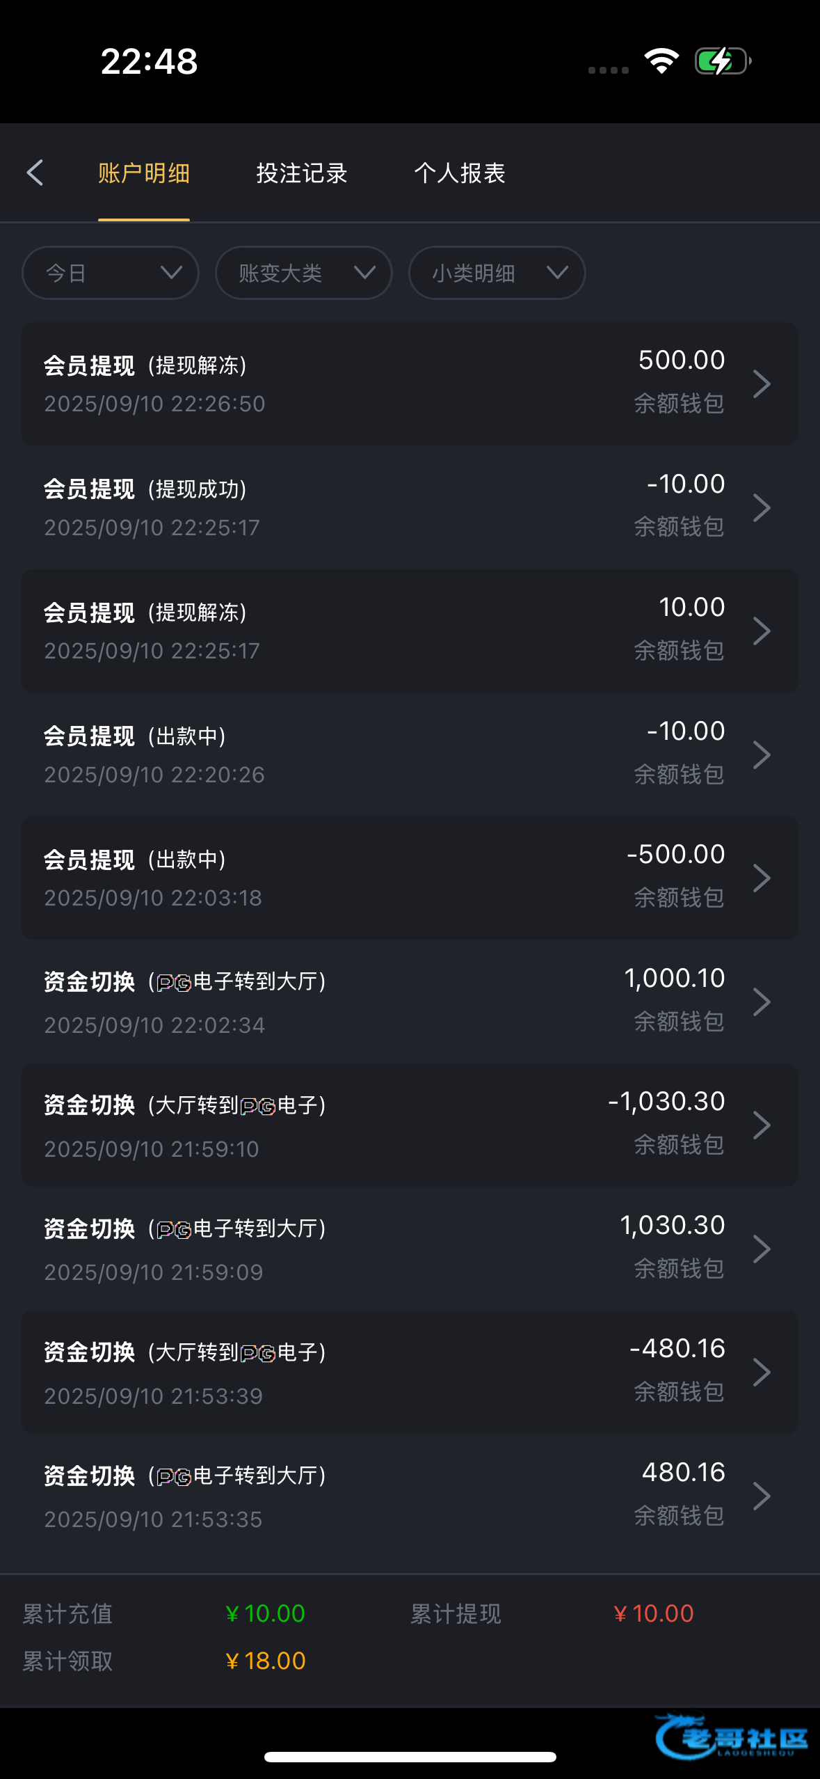Screen dimensions: 820x1779
Task: Select the 账户明细 tab
Action: (x=144, y=173)
